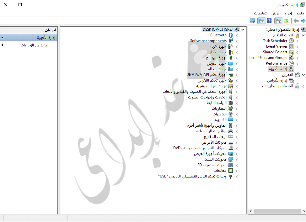This screenshot has height=222, width=306.
Task: Open the عرض (View) menu
Action: pos(276,13)
